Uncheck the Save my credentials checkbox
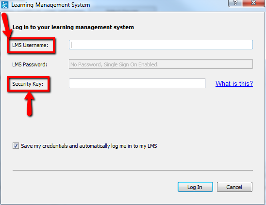This screenshot has height=205, width=266. (16, 146)
